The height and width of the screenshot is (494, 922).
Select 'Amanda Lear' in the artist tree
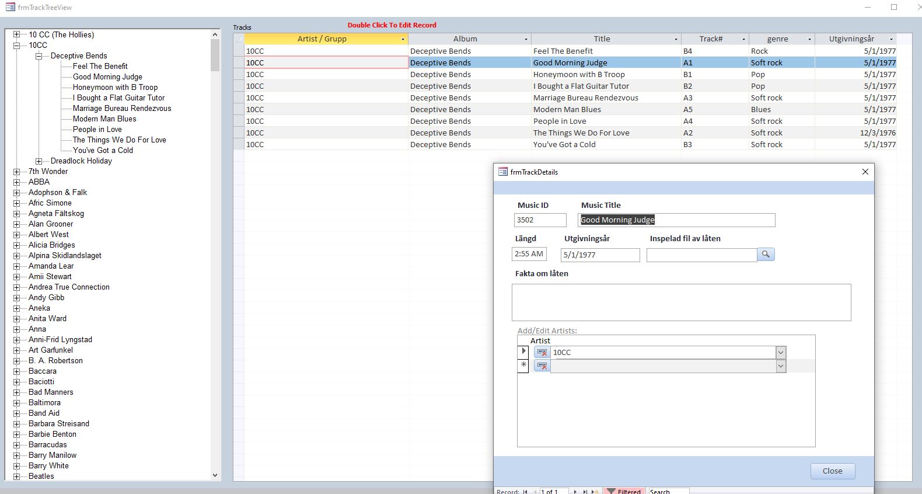click(51, 266)
